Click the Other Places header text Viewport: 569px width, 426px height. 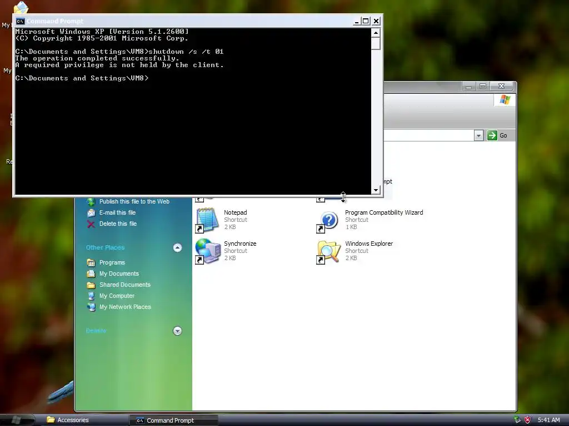[105, 248]
